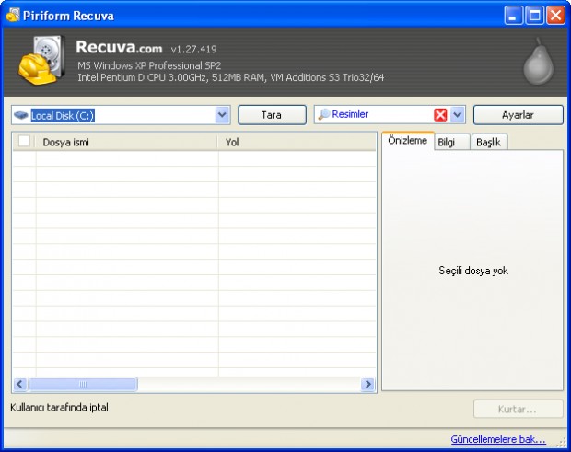Click the 'Kullanıcı tarafında iptal' status text

click(x=59, y=408)
